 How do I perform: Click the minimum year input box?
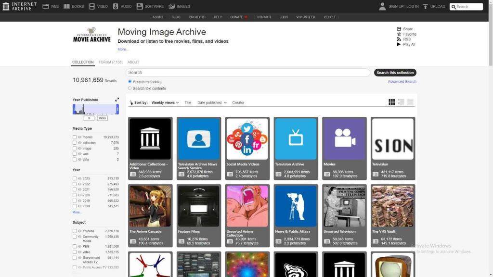[89, 118]
